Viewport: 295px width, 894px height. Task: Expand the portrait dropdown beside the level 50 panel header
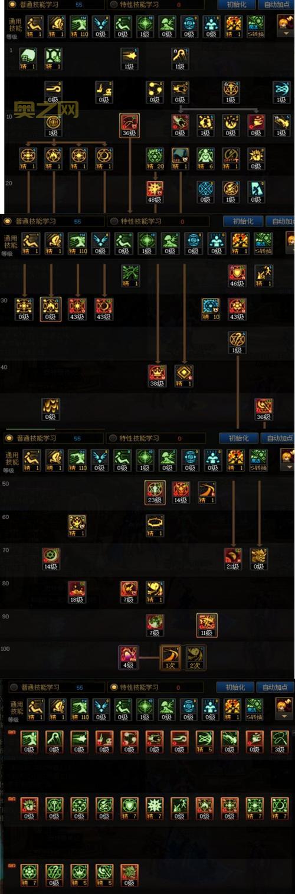(x=289, y=466)
